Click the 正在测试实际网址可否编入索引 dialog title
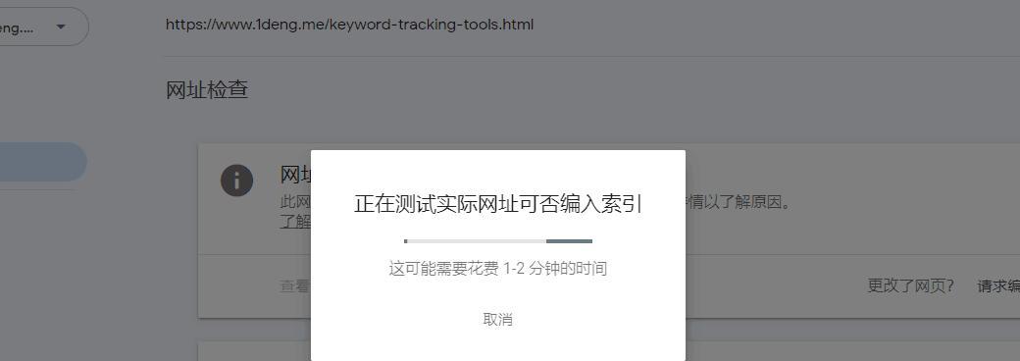The height and width of the screenshot is (361, 1020). (498, 204)
